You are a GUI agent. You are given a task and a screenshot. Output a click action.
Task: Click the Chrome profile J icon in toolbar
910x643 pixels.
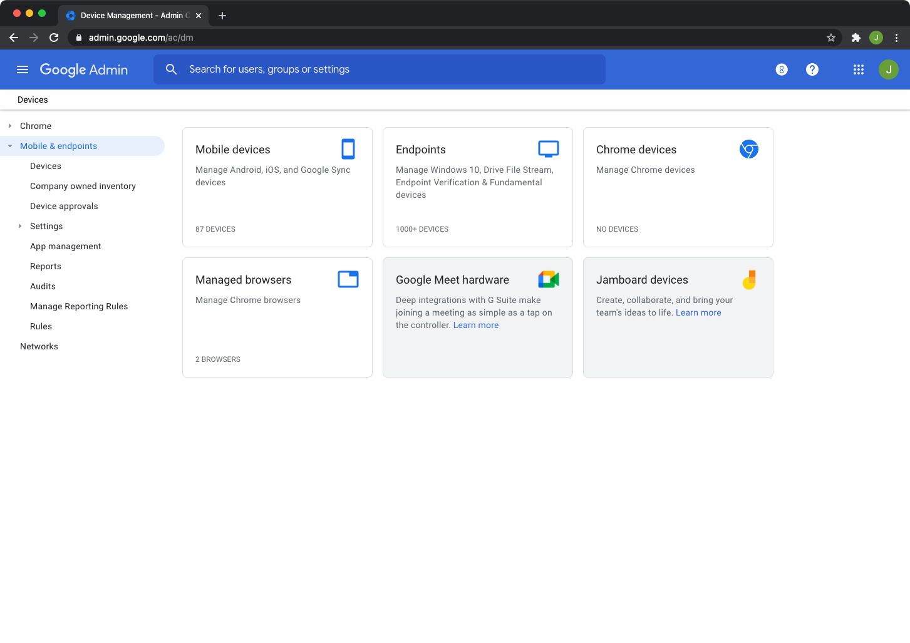[876, 38]
